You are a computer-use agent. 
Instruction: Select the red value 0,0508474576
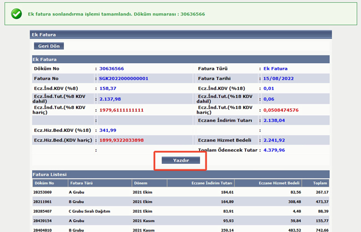tap(281, 110)
